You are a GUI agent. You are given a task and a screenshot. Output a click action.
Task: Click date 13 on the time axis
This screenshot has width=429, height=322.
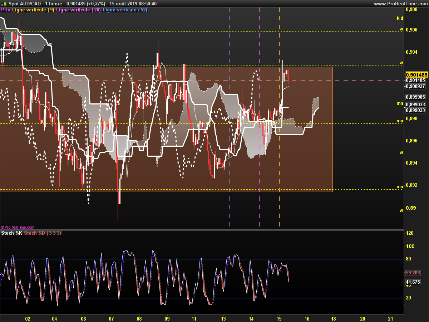coord(223,318)
